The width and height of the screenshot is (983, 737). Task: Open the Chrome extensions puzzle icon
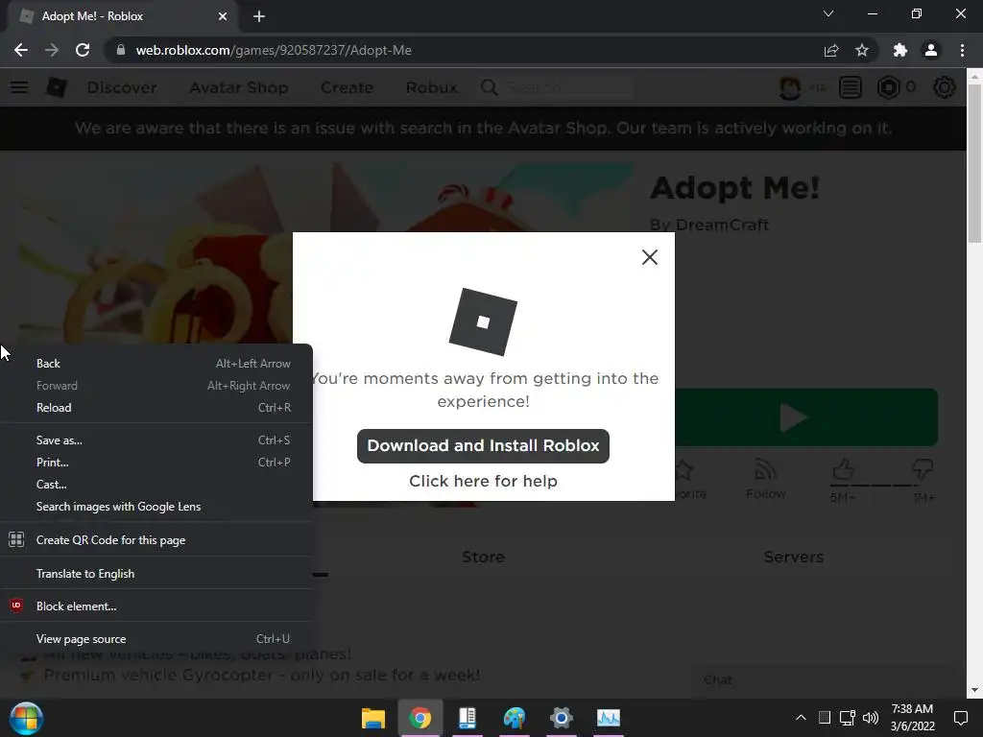[x=900, y=50]
